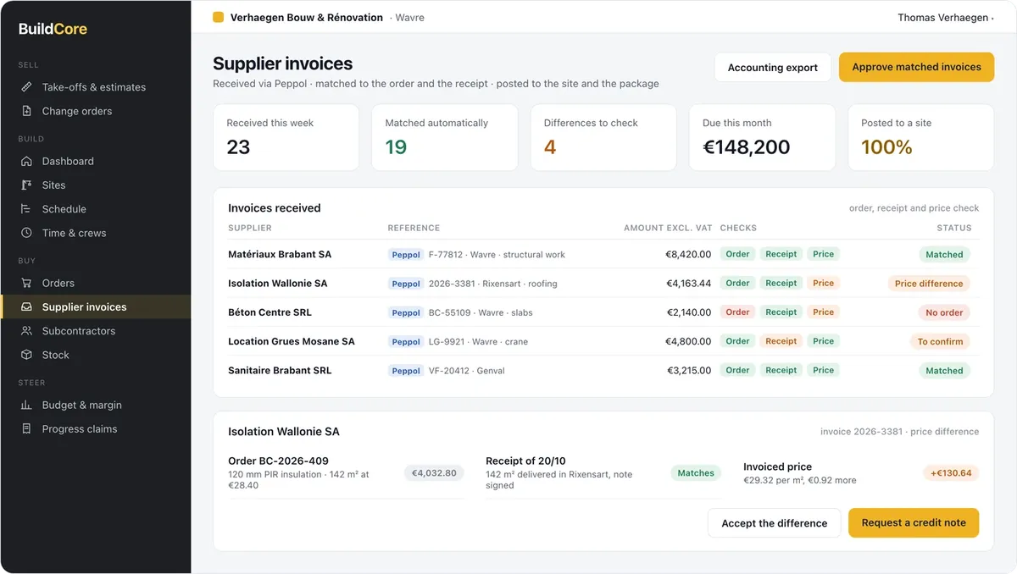Open the Sites section

click(x=95, y=185)
